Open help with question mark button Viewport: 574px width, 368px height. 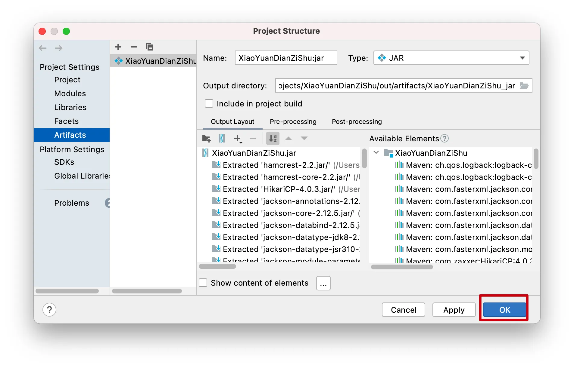pyautogui.click(x=49, y=310)
